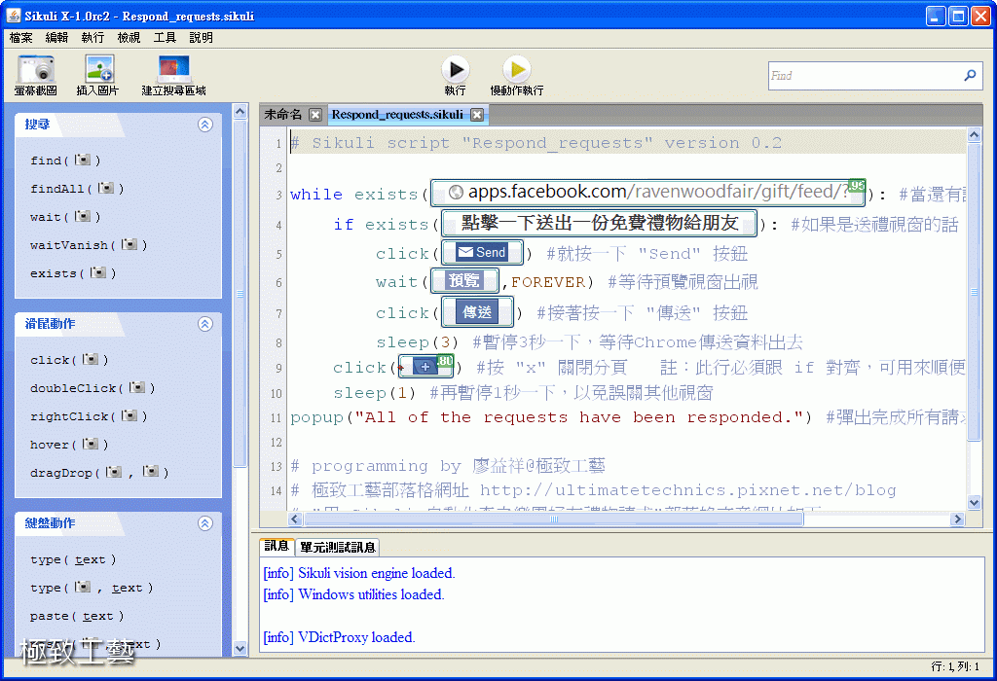Click the sleep(3) statement on line 8
The height and width of the screenshot is (681, 997).
click(x=417, y=342)
